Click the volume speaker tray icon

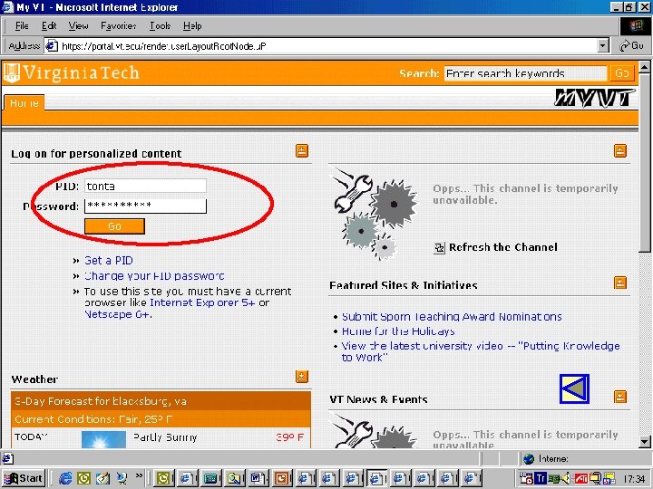click(566, 479)
